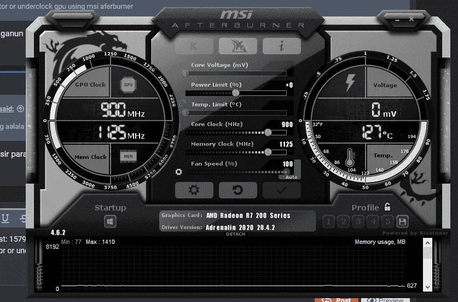
Task: Click the Min : 77 graph value
Action: coord(71,242)
